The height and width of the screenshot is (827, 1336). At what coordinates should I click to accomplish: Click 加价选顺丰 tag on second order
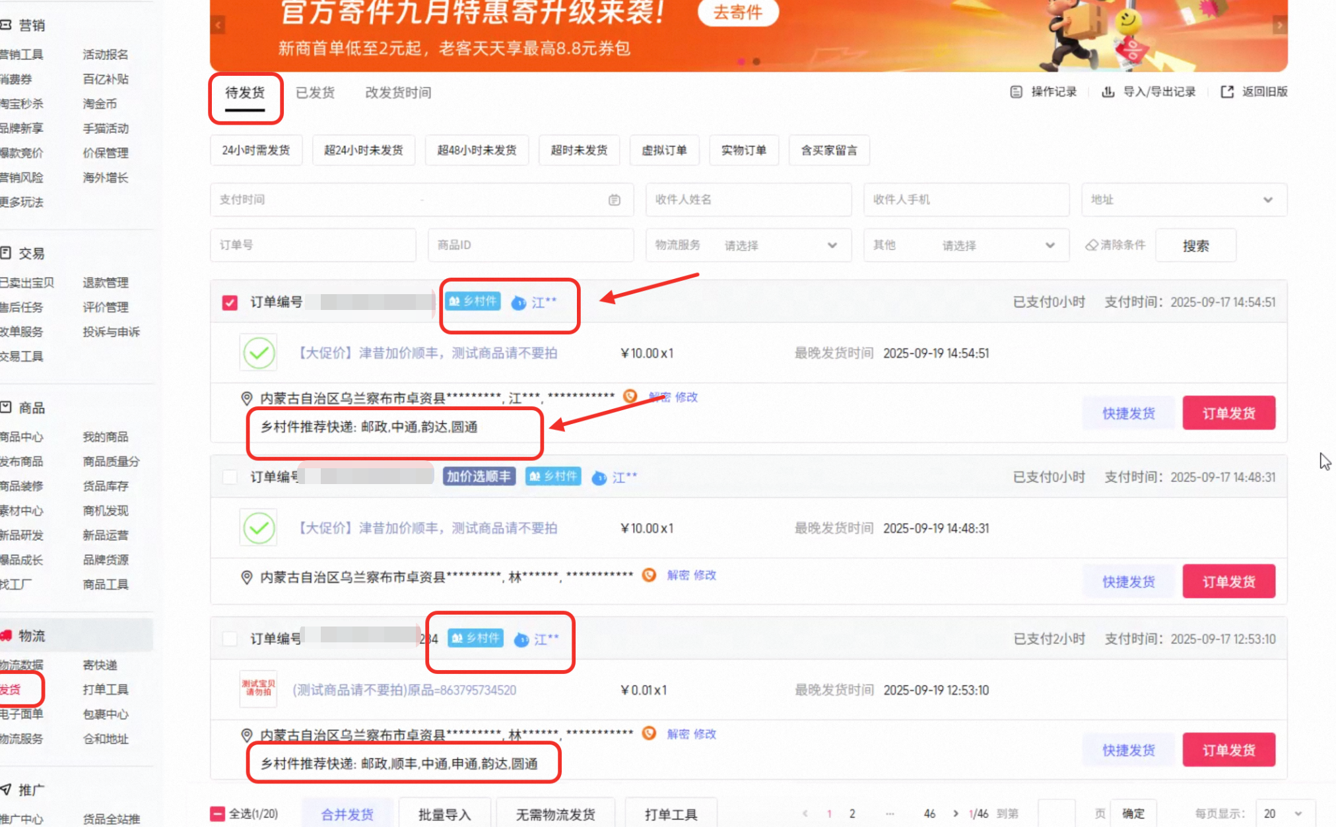click(x=479, y=476)
